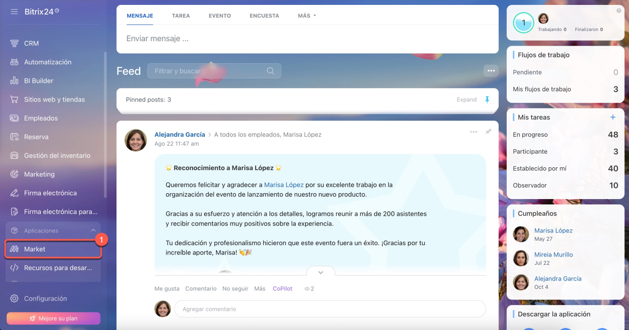Screen dimensions: 629x330
Task: Open the Más dropdown in the composer tabs
Action: (x=307, y=16)
